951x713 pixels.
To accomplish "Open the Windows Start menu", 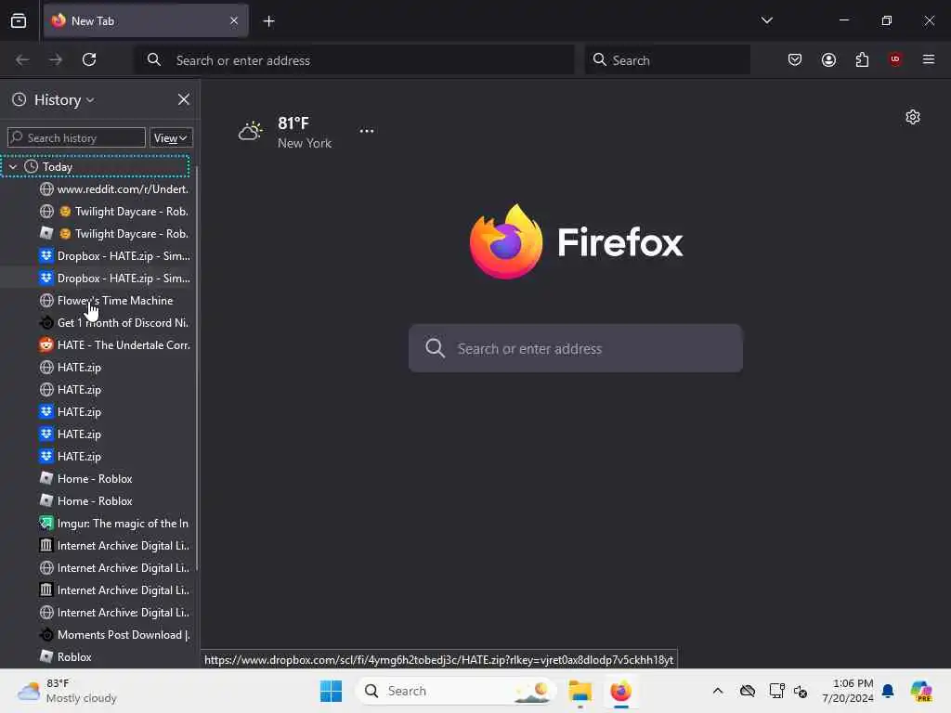I will tap(331, 691).
